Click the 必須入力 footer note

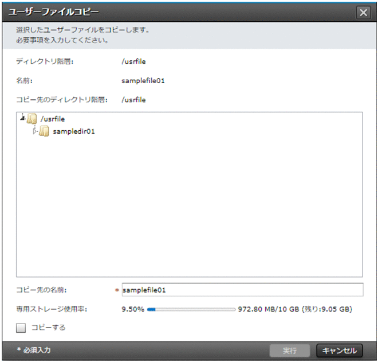[x=34, y=350]
